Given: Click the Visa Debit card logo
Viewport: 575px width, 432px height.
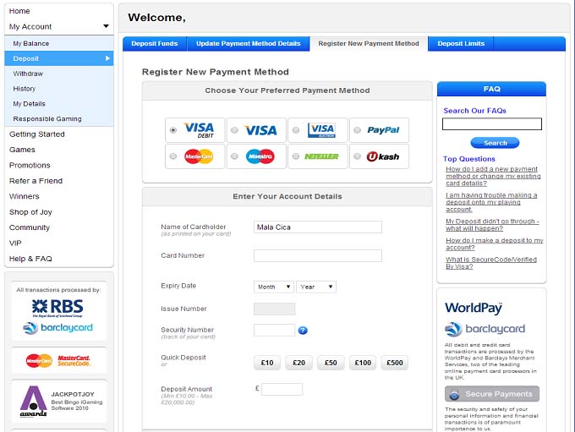Looking at the screenshot, I should (x=200, y=130).
